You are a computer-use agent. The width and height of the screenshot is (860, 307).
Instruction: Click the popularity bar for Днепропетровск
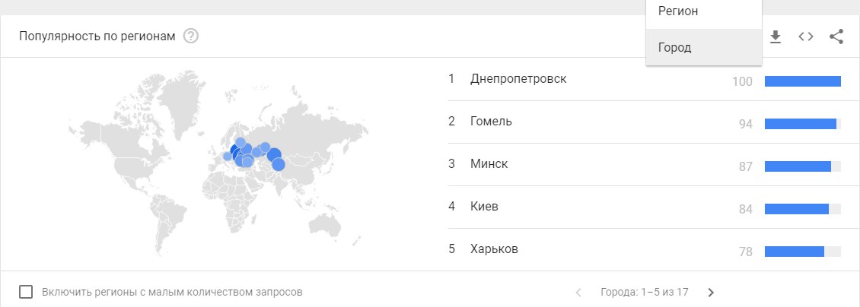click(802, 81)
